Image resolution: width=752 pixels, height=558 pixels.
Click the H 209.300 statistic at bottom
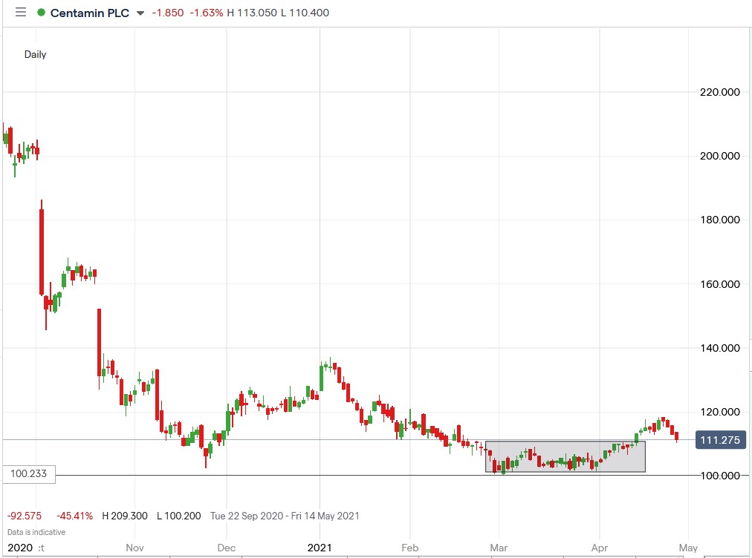click(x=124, y=516)
